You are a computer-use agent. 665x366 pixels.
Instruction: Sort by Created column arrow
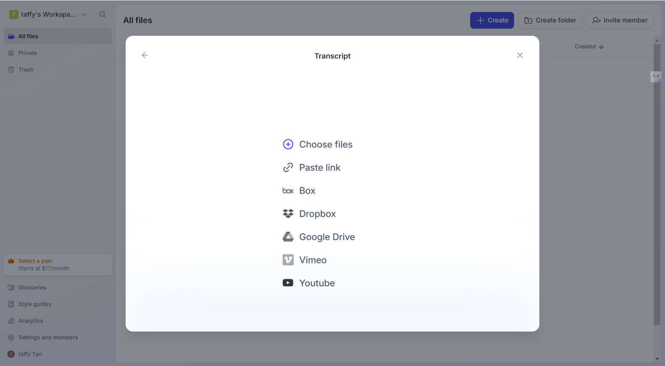coord(601,47)
